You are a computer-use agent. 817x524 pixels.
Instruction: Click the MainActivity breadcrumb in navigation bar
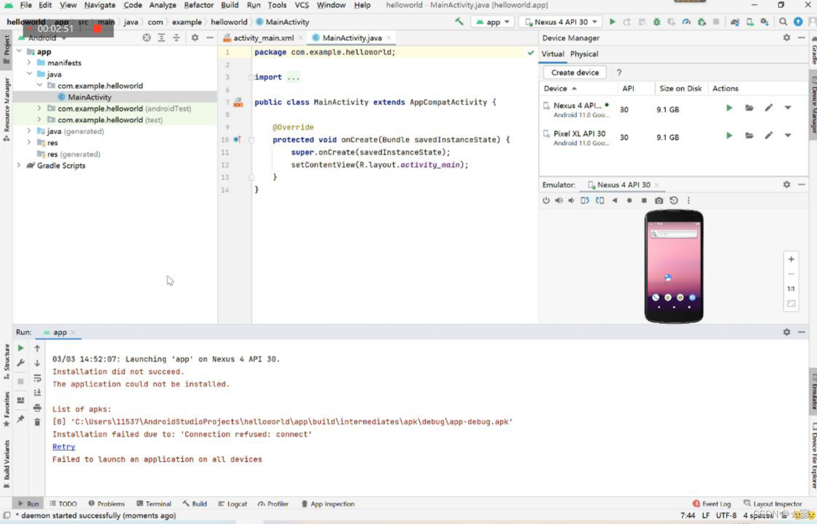[283, 22]
